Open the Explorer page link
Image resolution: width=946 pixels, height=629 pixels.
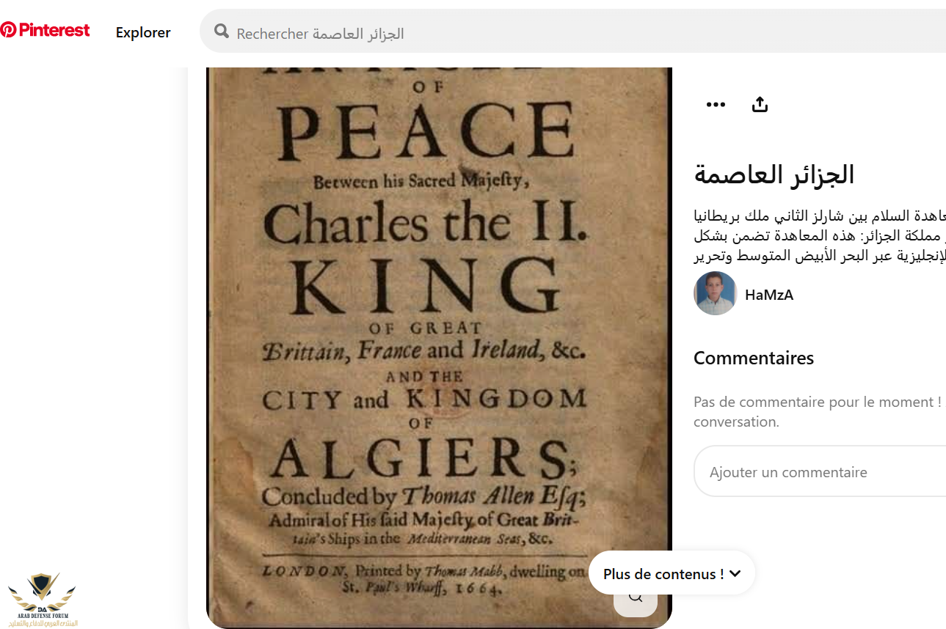(x=143, y=32)
